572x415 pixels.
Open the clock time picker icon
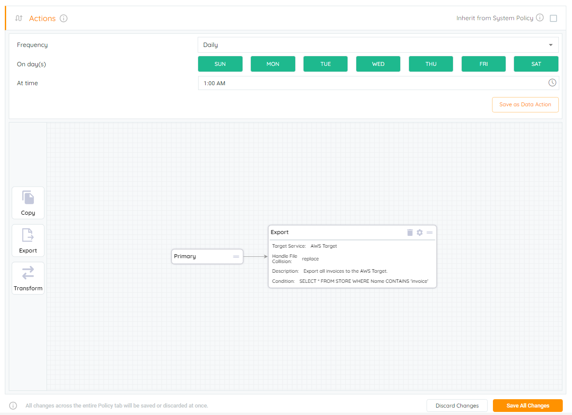552,83
